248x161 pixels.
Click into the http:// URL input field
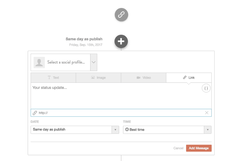(121, 113)
